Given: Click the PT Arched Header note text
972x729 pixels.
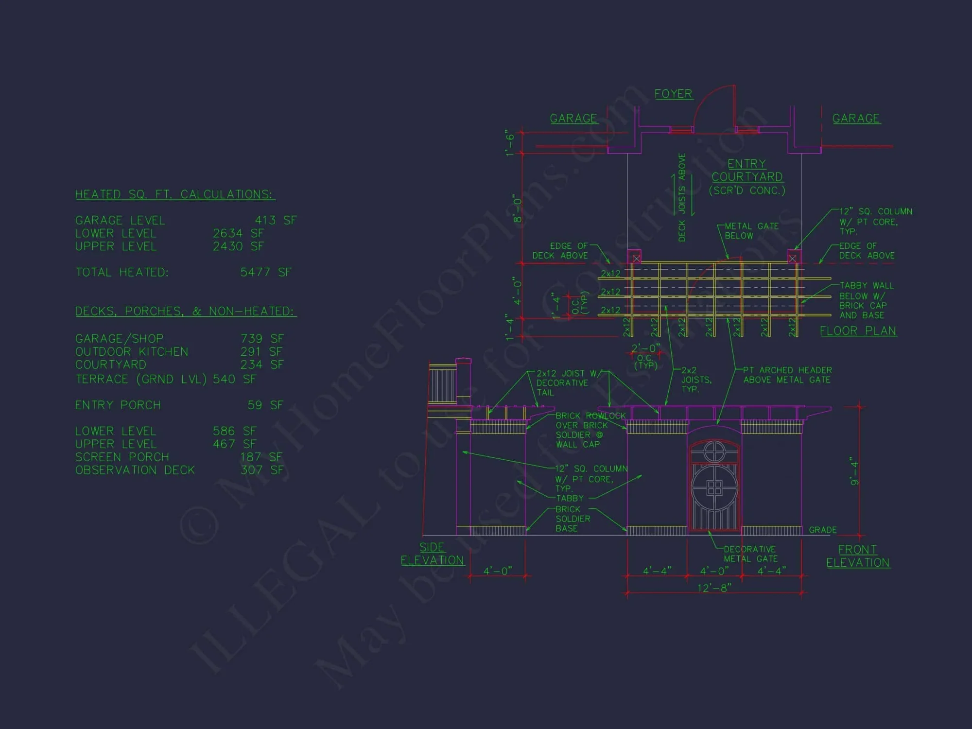Looking at the screenshot, I should [787, 375].
